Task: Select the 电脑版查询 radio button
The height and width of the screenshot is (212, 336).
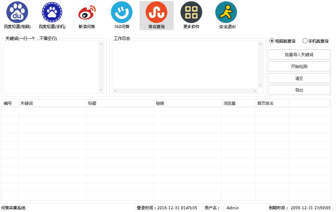Action: (x=272, y=41)
